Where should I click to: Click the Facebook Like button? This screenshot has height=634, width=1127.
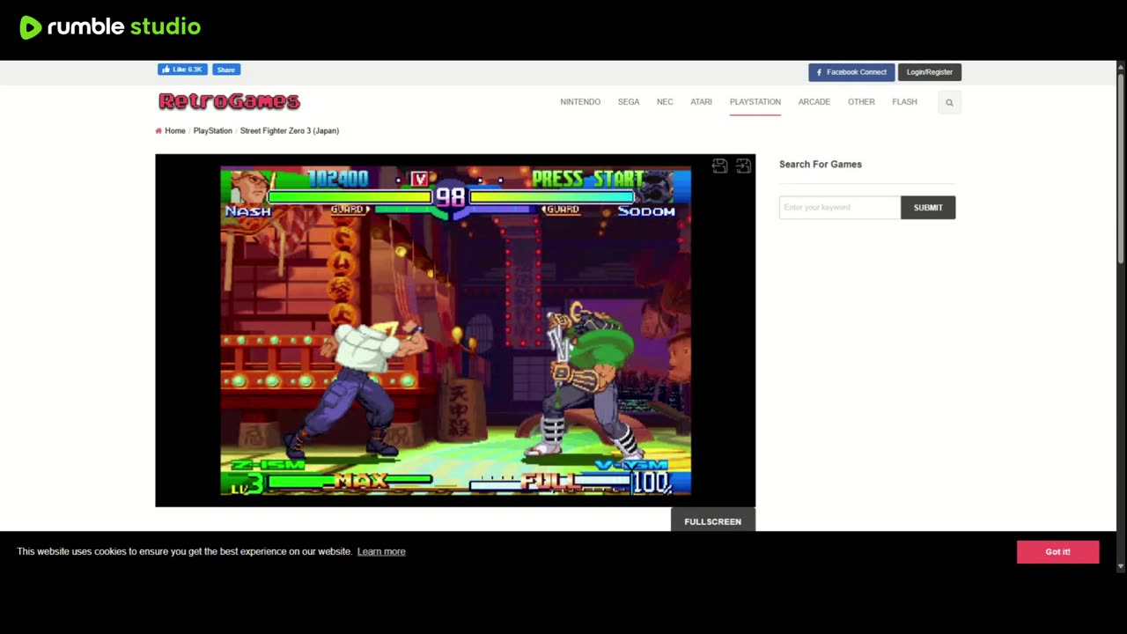click(182, 70)
